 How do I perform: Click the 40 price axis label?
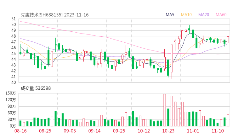(x=14, y=82)
